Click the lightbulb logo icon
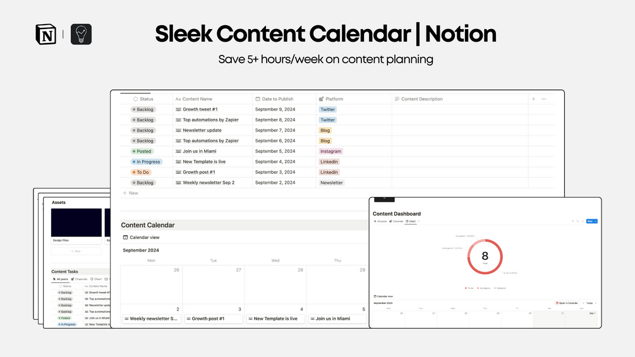Screen dimensions: 635x357 (81, 34)
